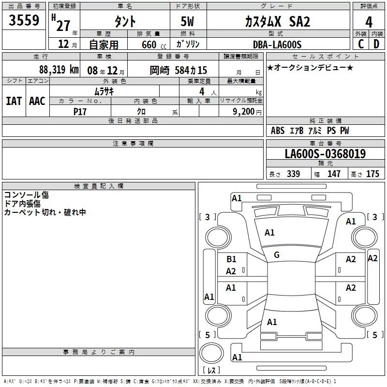The width and height of the screenshot is (387, 387).
Task: Click the inspector note コンソール傷
Action: pos(27,195)
